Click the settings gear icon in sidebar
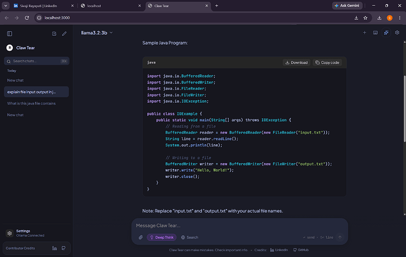 [9, 233]
